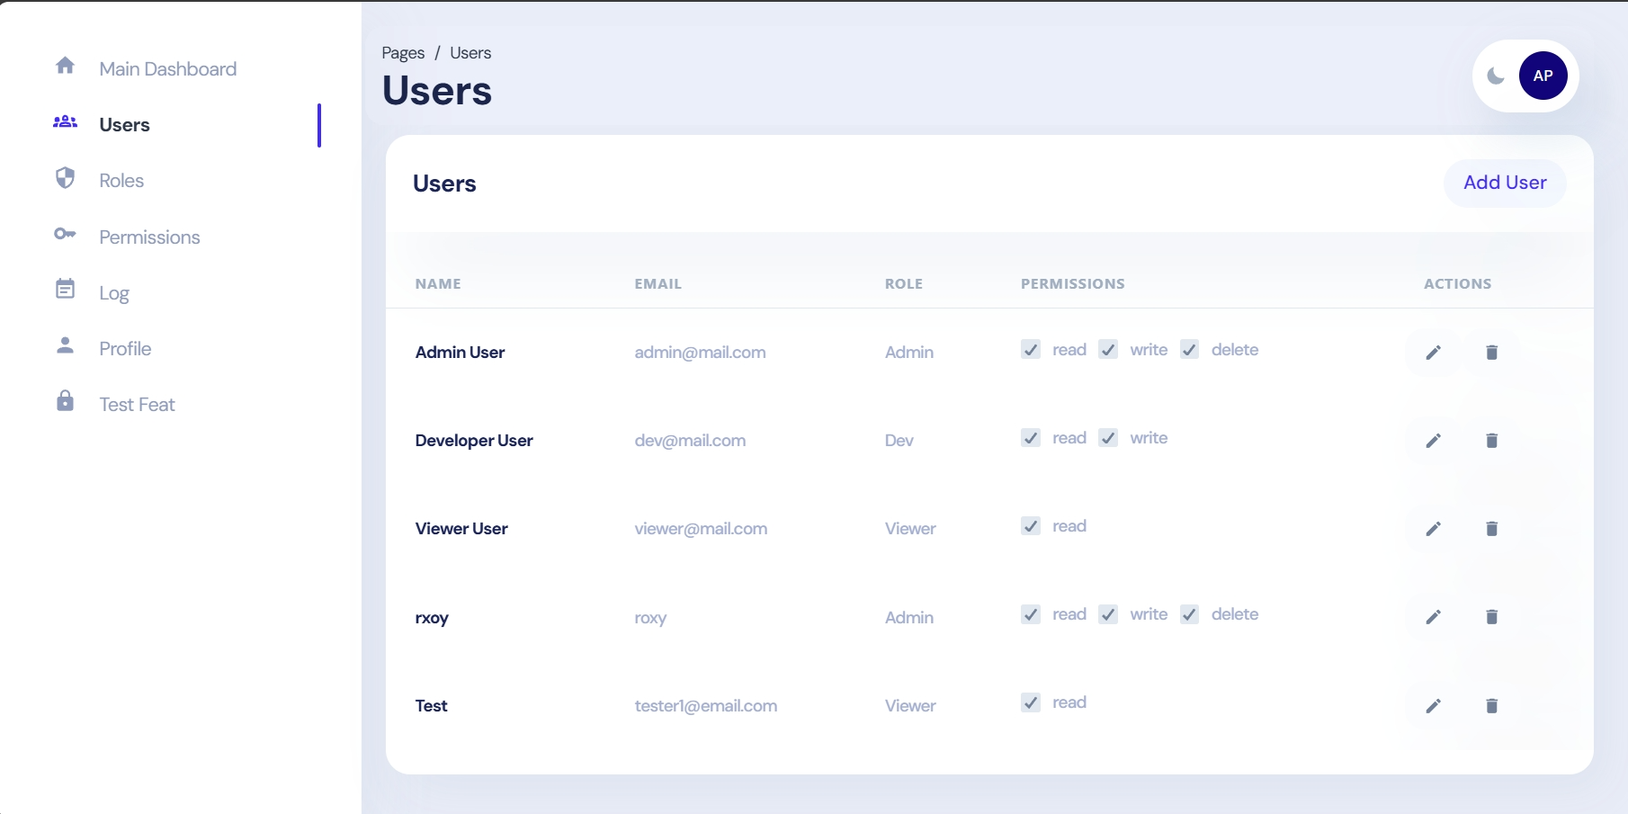Uncheck delete permission for Admin User
Image resolution: width=1628 pixels, height=814 pixels.
1190,350
